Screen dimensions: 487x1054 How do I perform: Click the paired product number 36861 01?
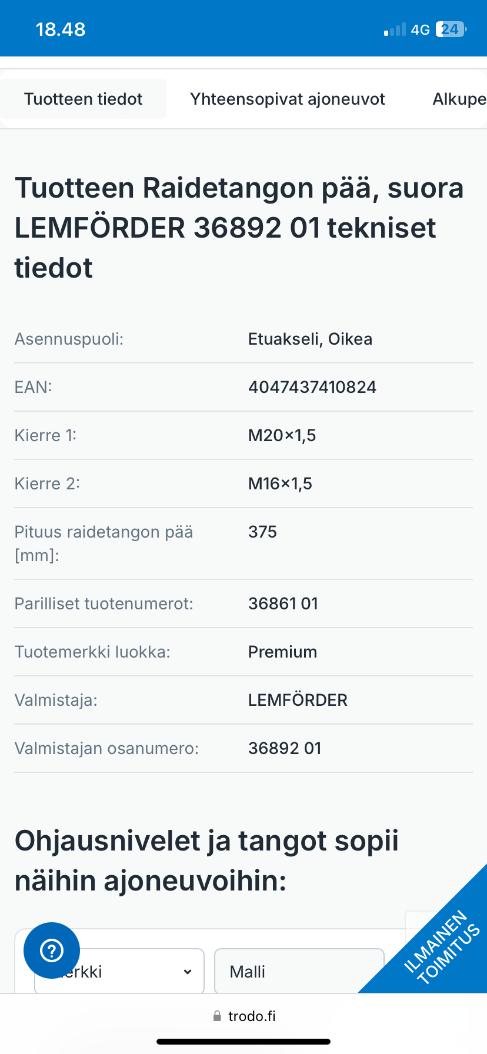pyautogui.click(x=283, y=603)
